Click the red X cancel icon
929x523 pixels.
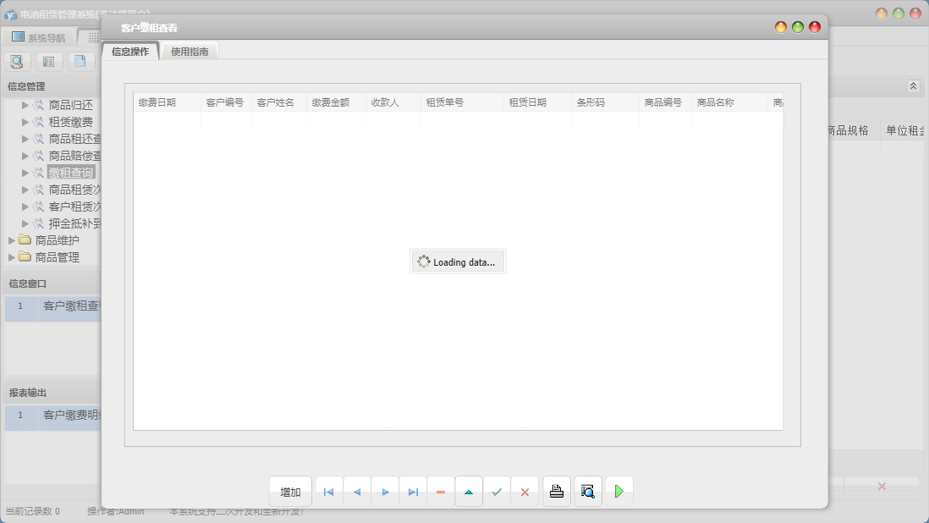(525, 492)
